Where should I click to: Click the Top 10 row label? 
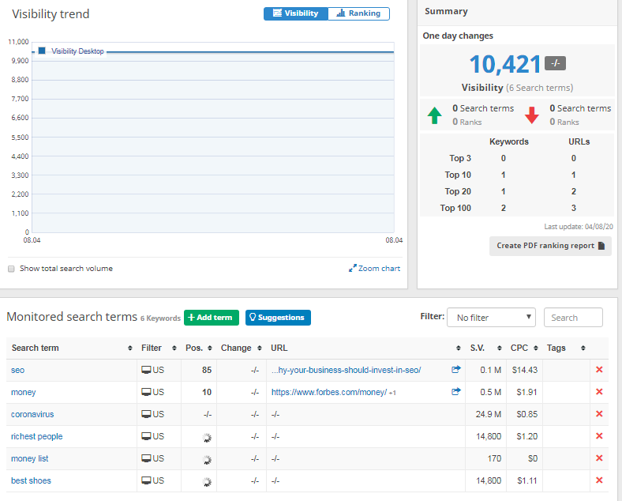[x=458, y=175]
